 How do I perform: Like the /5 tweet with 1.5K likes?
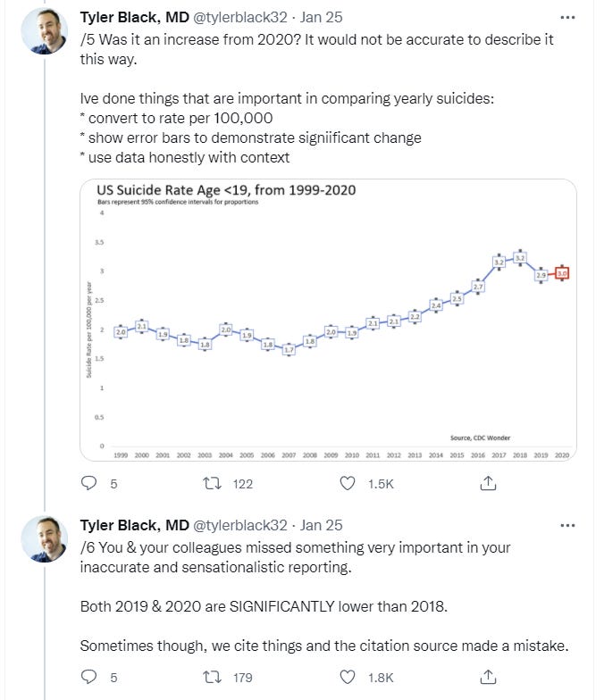pos(349,483)
